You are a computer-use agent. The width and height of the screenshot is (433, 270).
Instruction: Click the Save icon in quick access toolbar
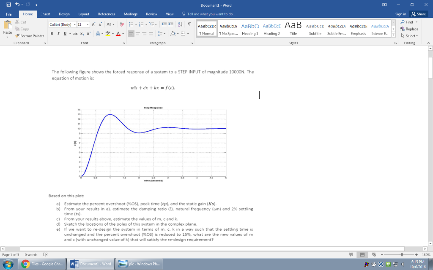pos(8,5)
